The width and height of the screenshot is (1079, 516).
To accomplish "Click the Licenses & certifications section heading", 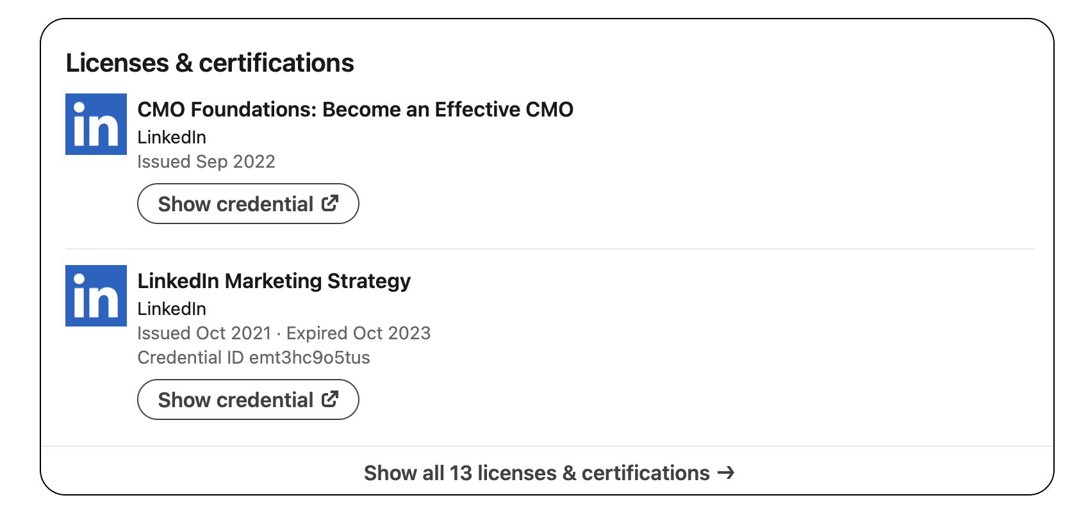I will 210,63.
